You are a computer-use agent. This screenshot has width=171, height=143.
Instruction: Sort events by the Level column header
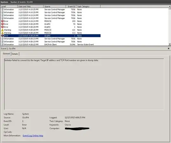pos(9,7)
